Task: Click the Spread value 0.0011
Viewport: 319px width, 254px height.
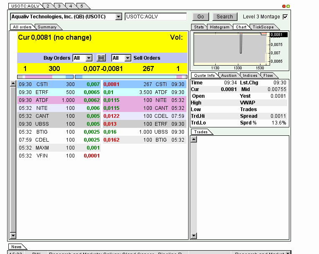Action: point(278,116)
